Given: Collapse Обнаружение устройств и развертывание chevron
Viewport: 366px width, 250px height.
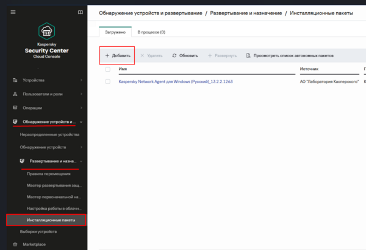Looking at the screenshot, I should point(81,122).
